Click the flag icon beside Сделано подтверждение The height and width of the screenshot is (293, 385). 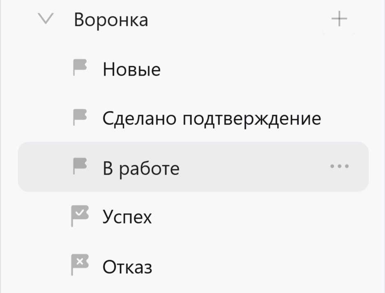pos(80,117)
